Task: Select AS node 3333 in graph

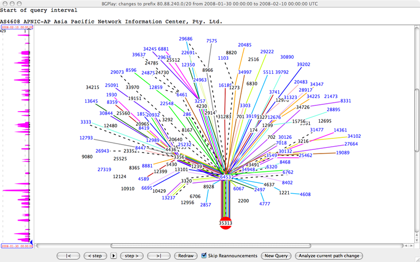Action: [x=86, y=122]
